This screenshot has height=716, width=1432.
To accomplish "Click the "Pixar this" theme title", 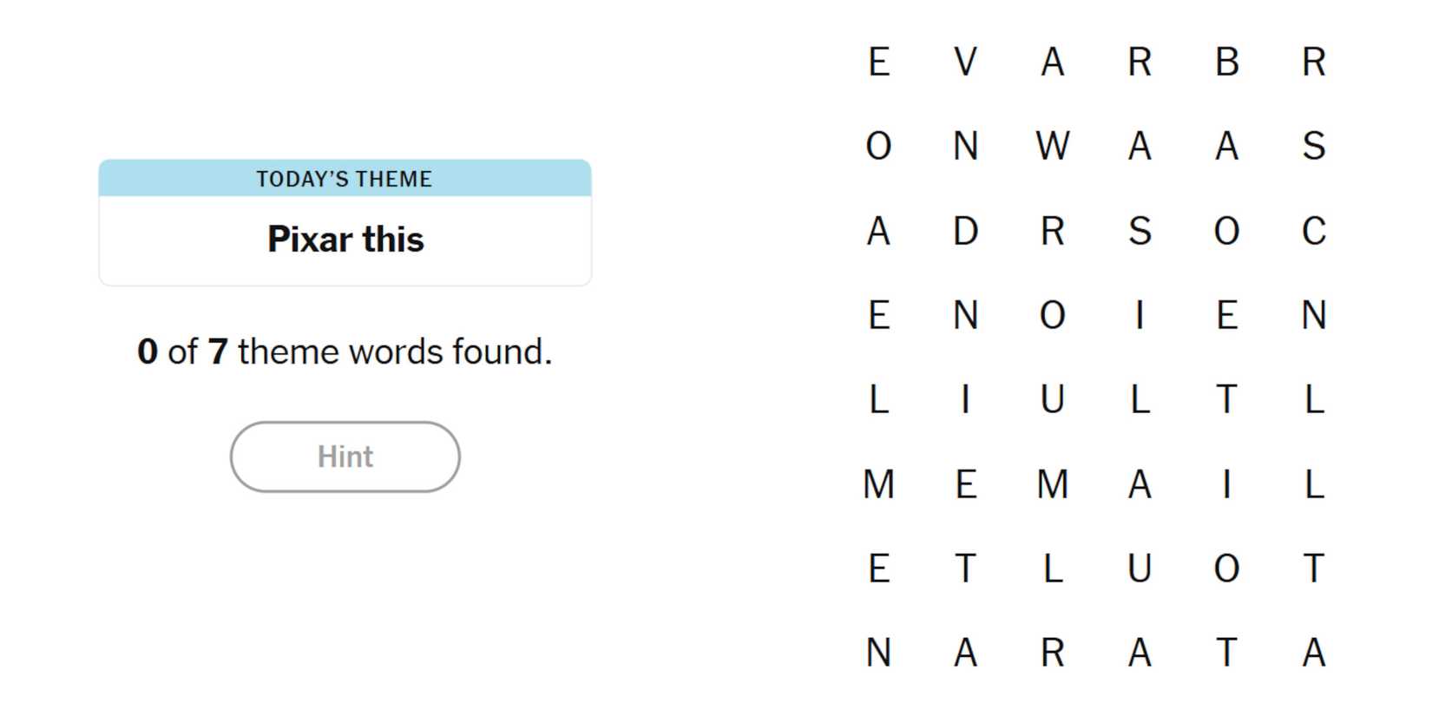I will point(345,240).
